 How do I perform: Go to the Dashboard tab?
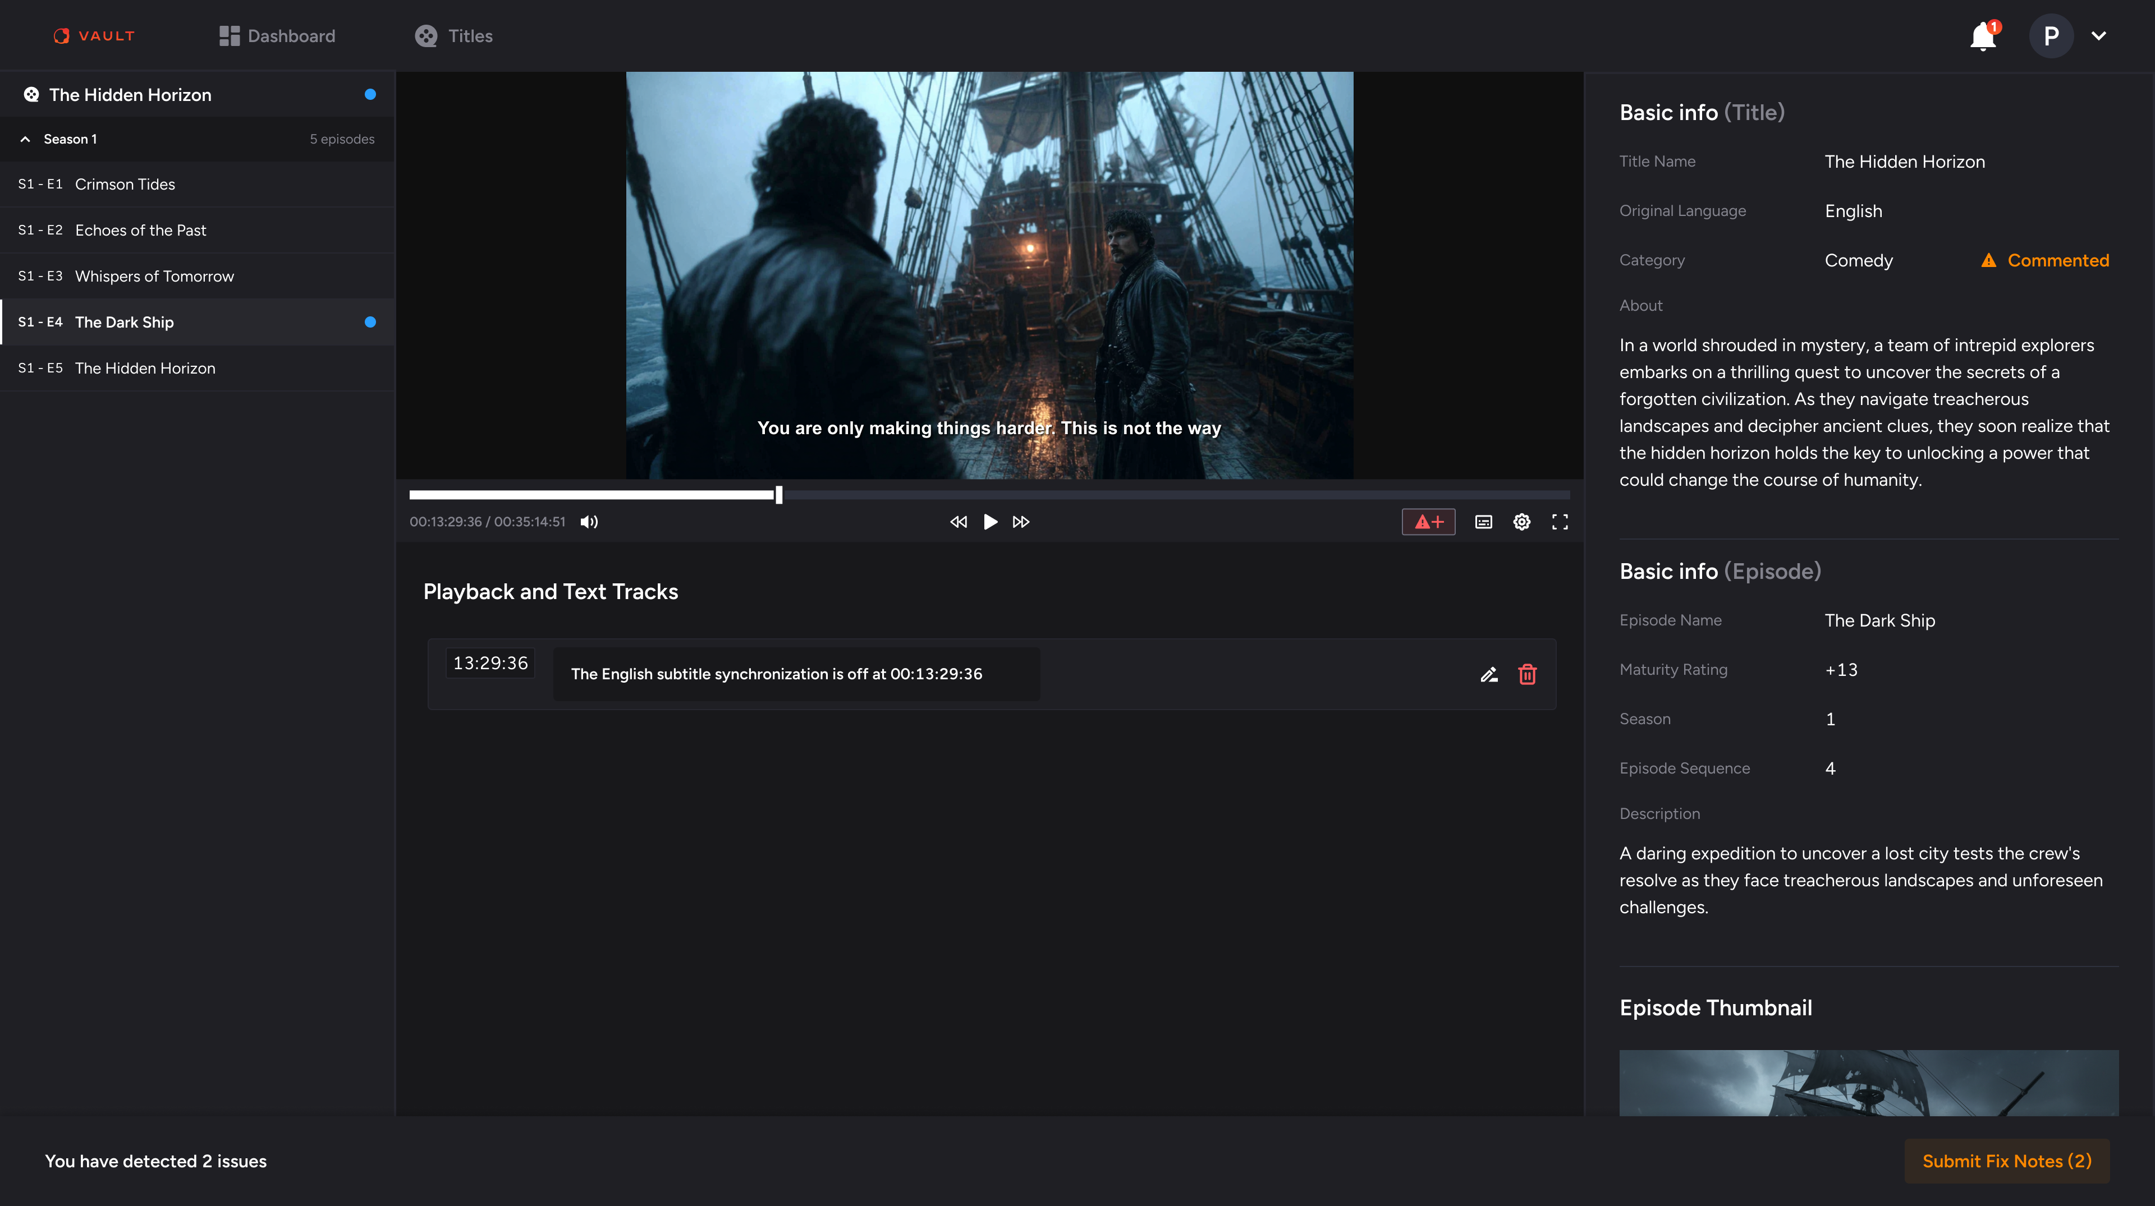pyautogui.click(x=277, y=36)
